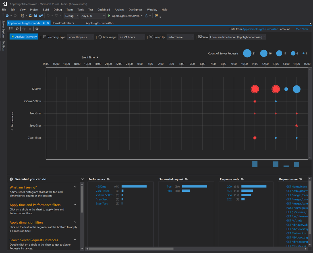The height and width of the screenshot is (253, 313).
Task: Swap the Response code dimension icon
Action: 242,179
